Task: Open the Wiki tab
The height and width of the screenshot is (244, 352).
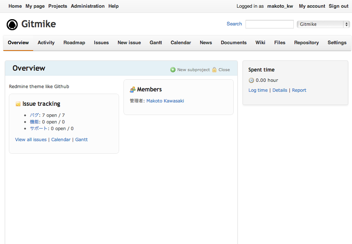Action: pyautogui.click(x=261, y=43)
